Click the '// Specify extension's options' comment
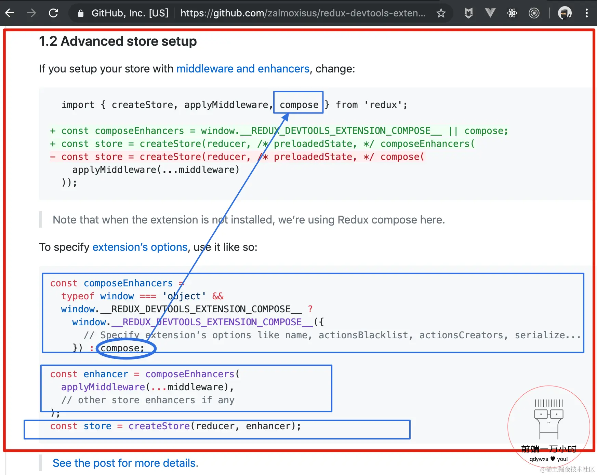 (332, 335)
